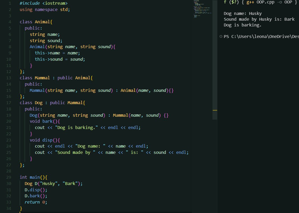This screenshot has height=213, width=299.
Task: Click line number 34 in the gutter
Action: (x=9, y=209)
